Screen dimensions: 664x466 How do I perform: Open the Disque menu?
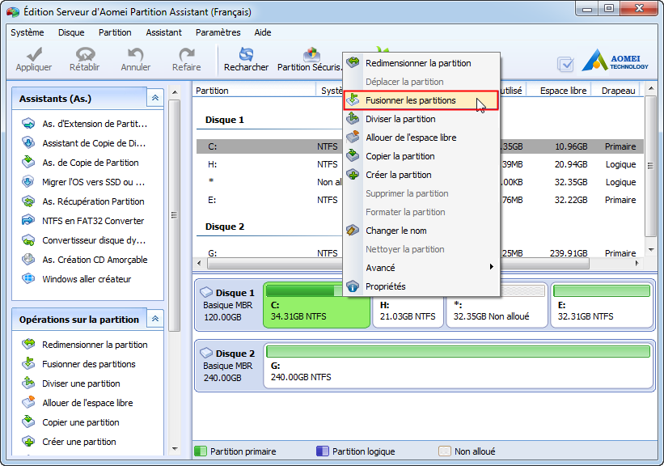tap(71, 32)
